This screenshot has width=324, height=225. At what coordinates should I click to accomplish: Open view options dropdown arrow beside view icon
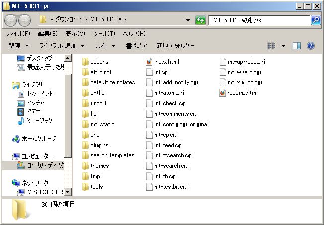point(283,46)
